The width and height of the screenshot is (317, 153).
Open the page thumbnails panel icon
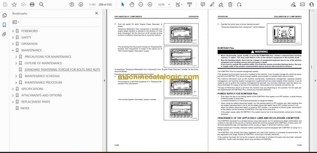click(4, 15)
